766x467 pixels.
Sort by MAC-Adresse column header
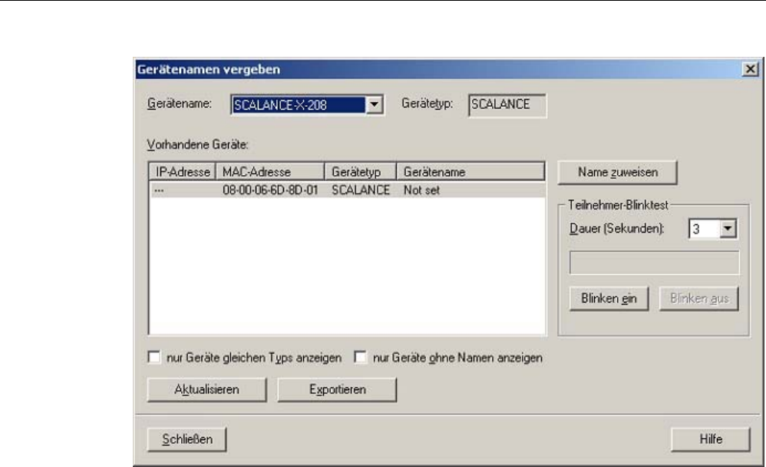pos(270,172)
